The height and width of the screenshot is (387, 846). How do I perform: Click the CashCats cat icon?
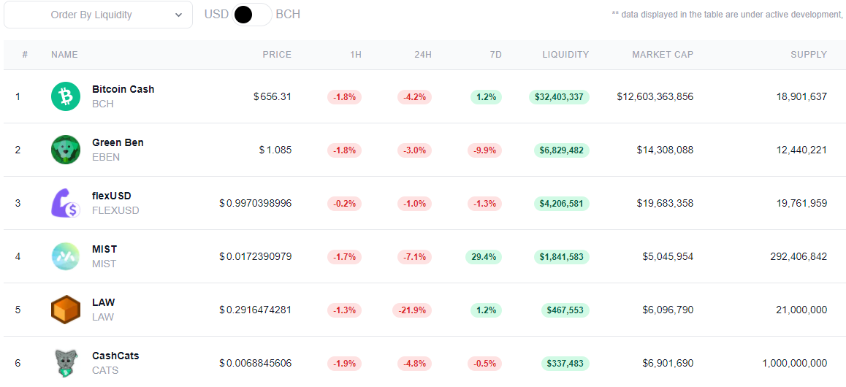tap(65, 363)
